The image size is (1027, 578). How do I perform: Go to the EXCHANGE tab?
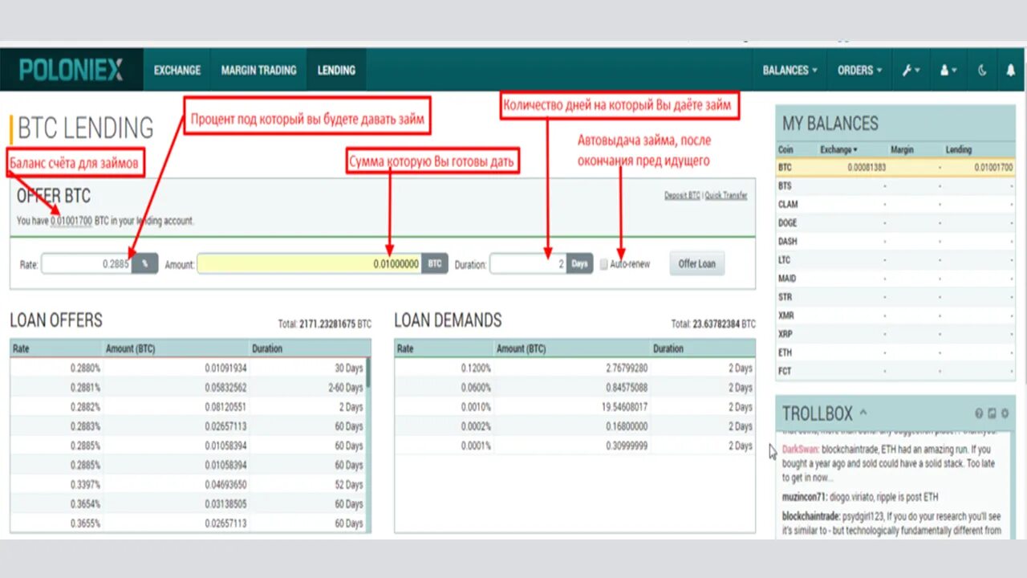pyautogui.click(x=177, y=70)
